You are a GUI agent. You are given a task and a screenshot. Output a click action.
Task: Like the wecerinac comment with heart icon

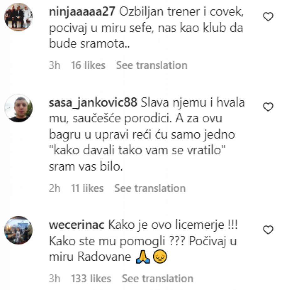(268, 230)
